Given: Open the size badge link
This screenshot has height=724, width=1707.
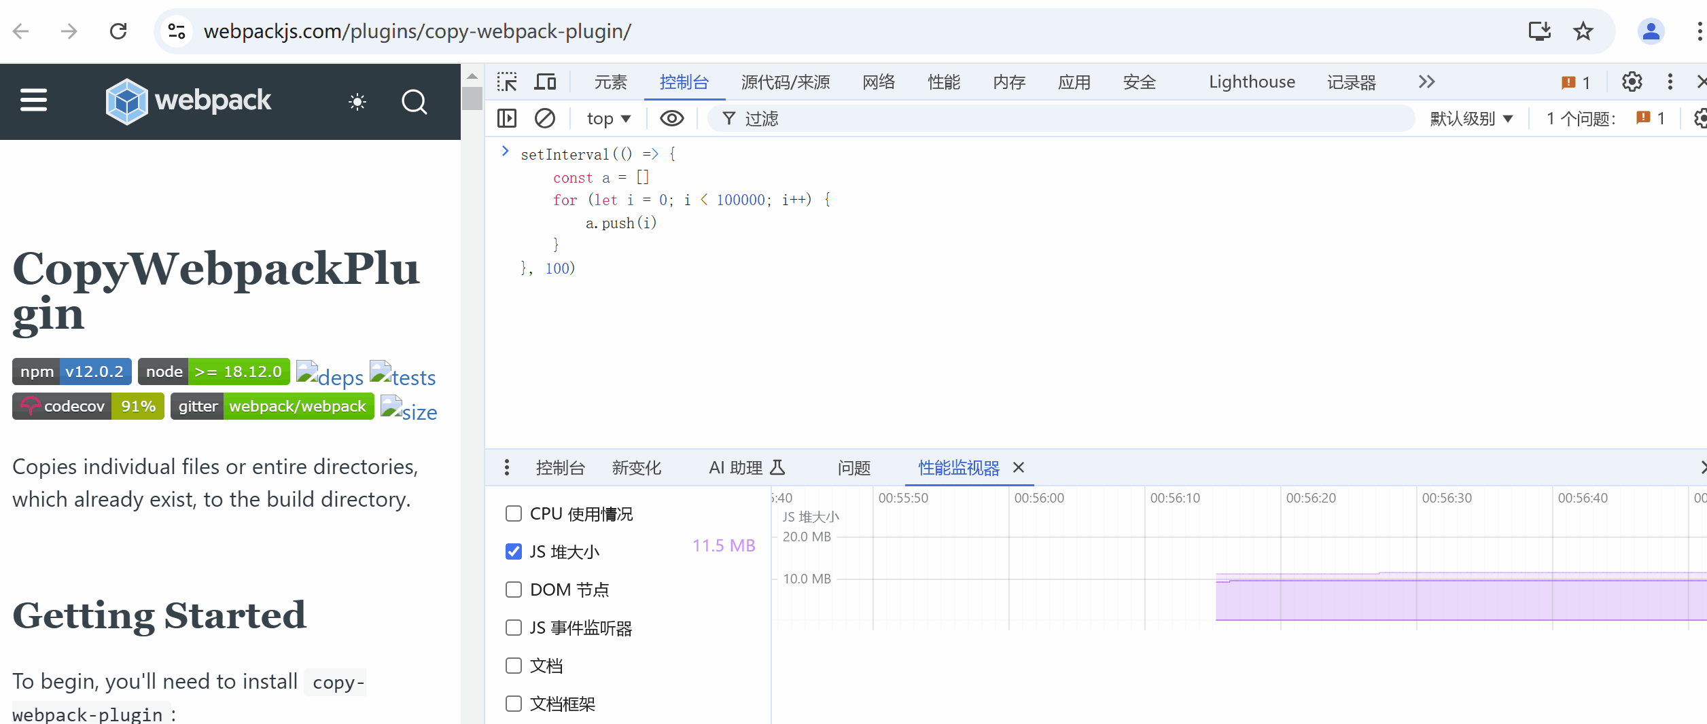Looking at the screenshot, I should tap(408, 410).
